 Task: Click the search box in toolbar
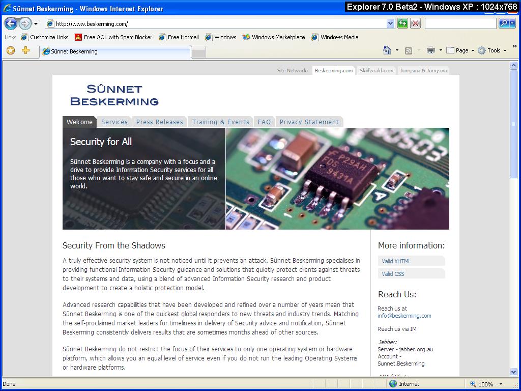click(x=460, y=23)
